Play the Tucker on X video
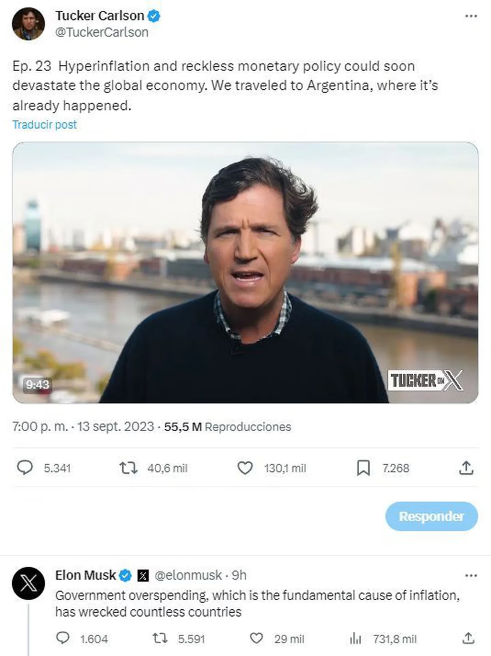 click(245, 272)
